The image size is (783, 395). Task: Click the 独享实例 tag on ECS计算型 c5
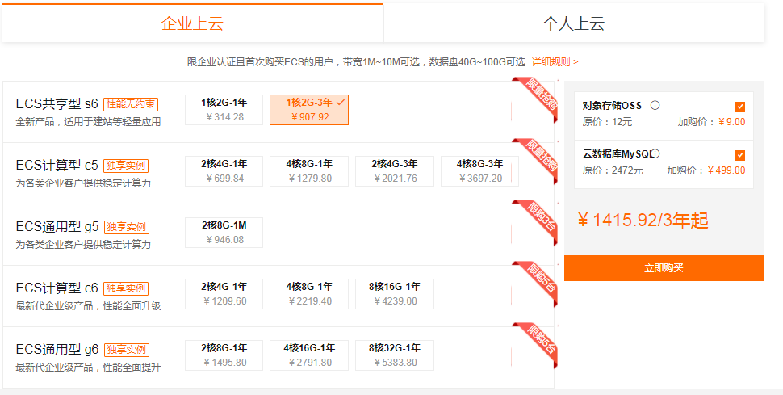pyautogui.click(x=127, y=166)
